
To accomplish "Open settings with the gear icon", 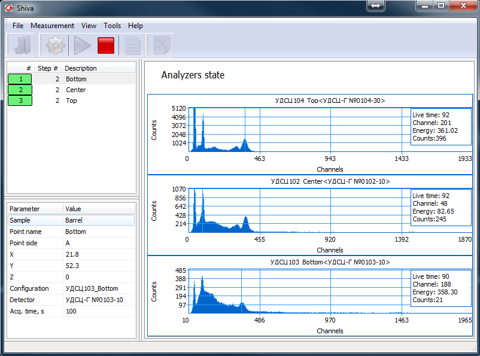I will [x=56, y=45].
